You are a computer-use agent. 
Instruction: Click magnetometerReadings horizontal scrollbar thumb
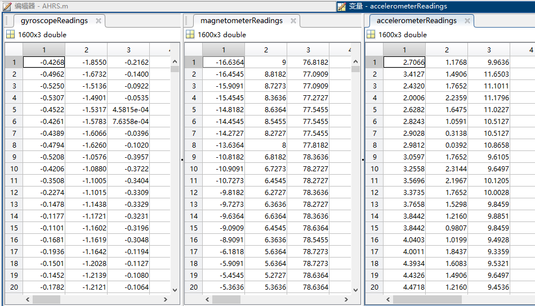point(226,299)
